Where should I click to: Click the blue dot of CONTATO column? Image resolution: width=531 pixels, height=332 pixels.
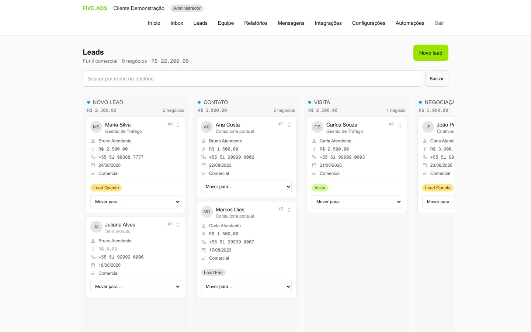pos(199,102)
